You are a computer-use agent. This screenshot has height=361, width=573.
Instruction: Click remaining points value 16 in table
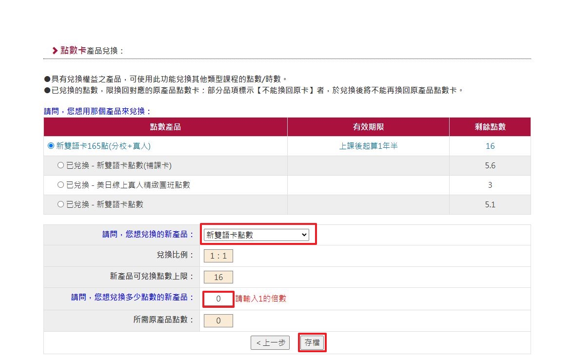[x=490, y=146]
